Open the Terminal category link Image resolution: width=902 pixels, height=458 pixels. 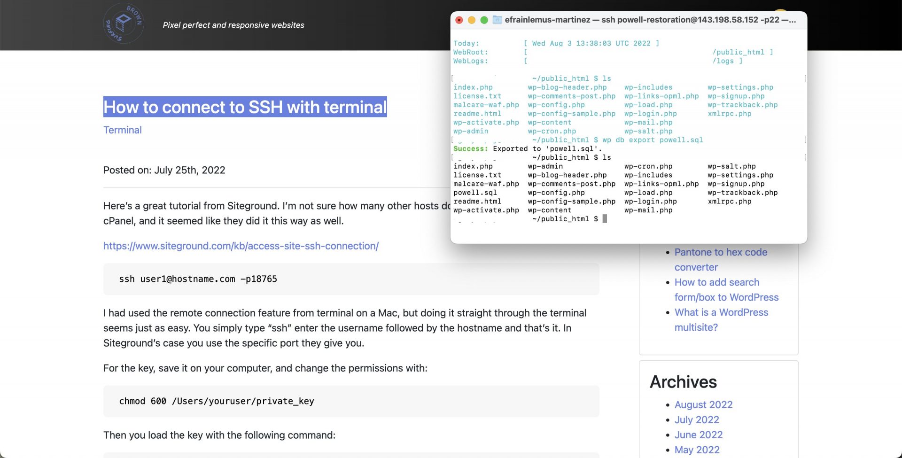click(x=123, y=130)
